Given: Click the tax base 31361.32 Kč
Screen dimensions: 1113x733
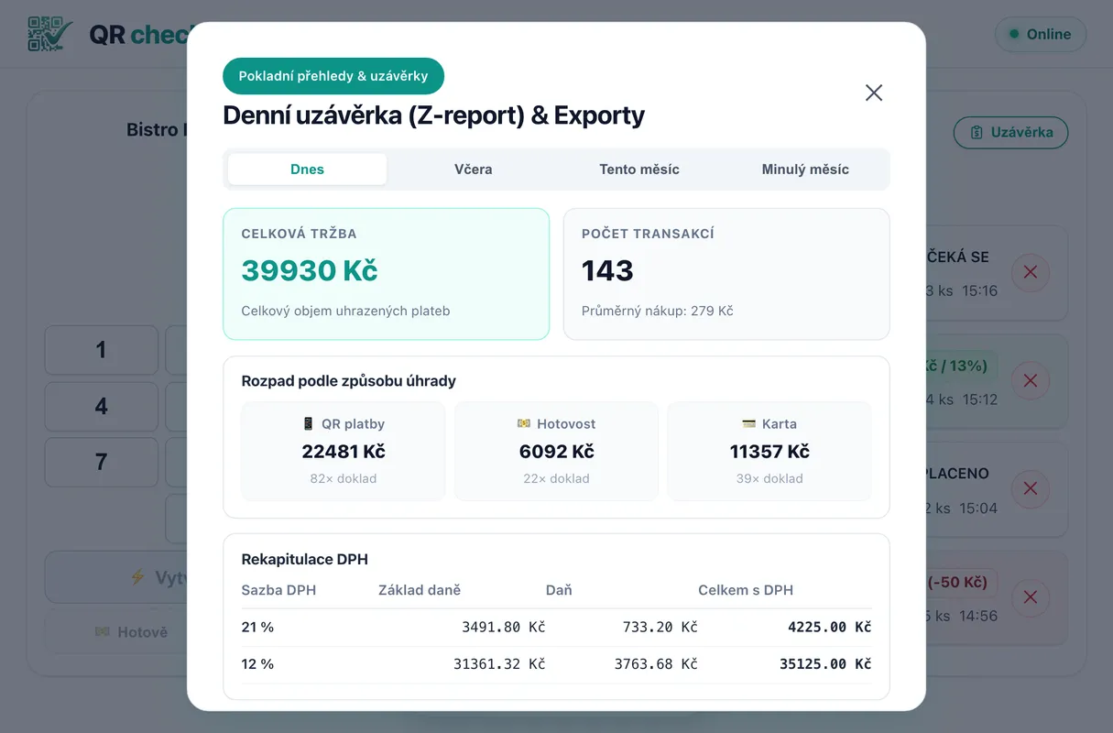Looking at the screenshot, I should click(499, 664).
